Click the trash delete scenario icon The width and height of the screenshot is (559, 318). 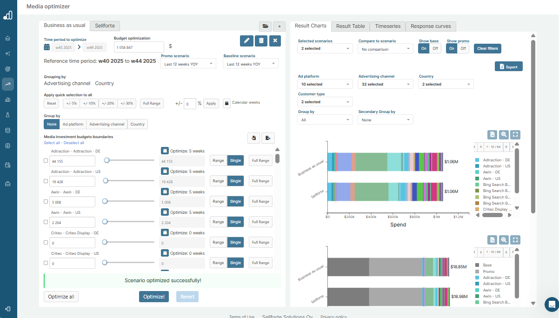(x=261, y=41)
